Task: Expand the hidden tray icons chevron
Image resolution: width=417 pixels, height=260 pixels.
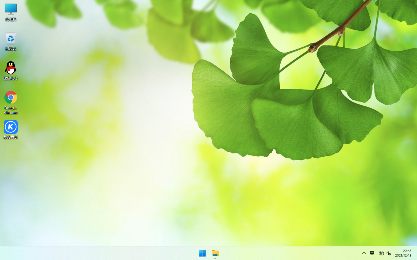Action: click(364, 253)
